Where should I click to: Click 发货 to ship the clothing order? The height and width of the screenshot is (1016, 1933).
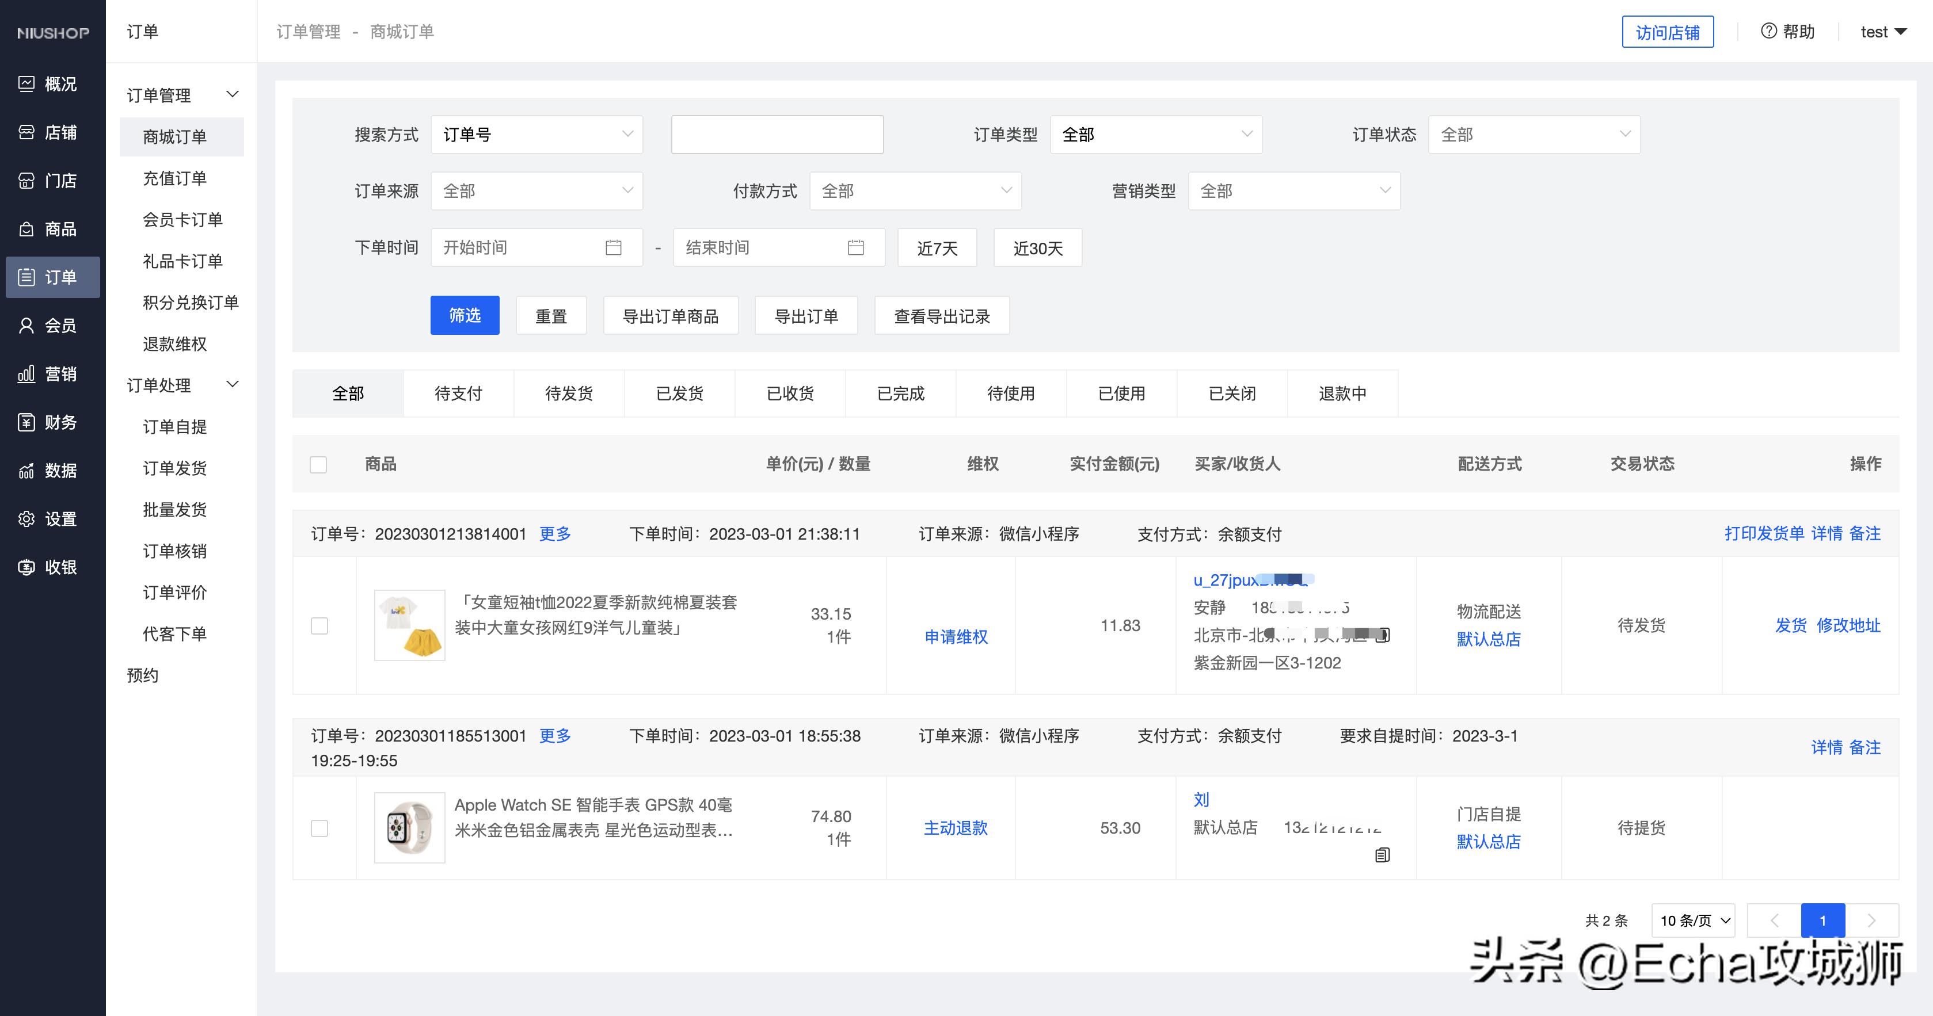click(1791, 625)
